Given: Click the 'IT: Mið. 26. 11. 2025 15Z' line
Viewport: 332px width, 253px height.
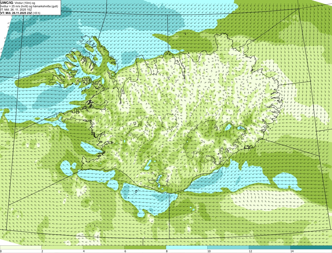Looking at the screenshot, I should click(16, 9).
